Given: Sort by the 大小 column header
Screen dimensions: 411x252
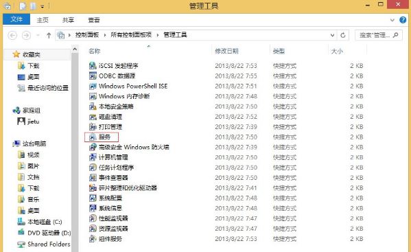Looking at the screenshot, I should click(x=337, y=51).
